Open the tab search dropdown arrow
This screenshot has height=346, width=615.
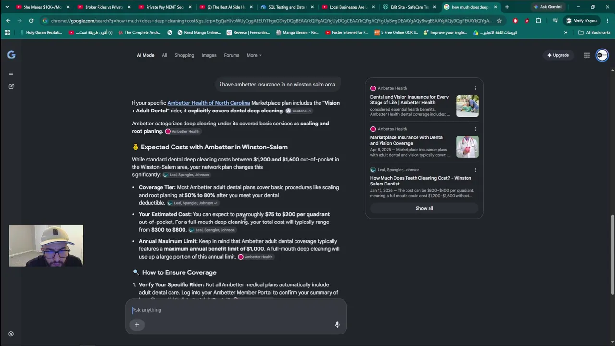click(x=7, y=7)
